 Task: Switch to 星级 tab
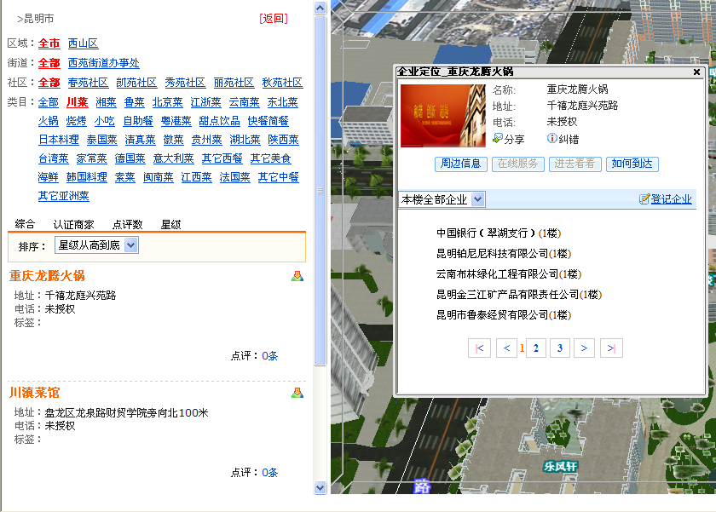coord(170,224)
